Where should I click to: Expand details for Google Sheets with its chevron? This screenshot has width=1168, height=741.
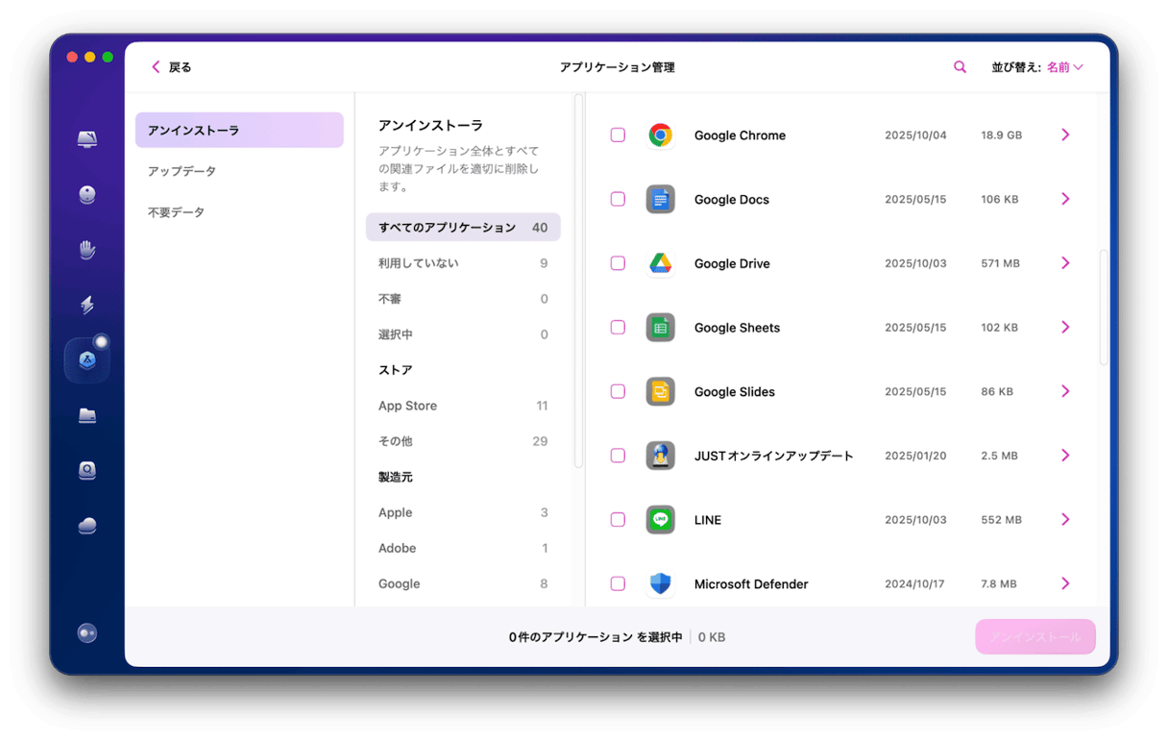point(1064,327)
